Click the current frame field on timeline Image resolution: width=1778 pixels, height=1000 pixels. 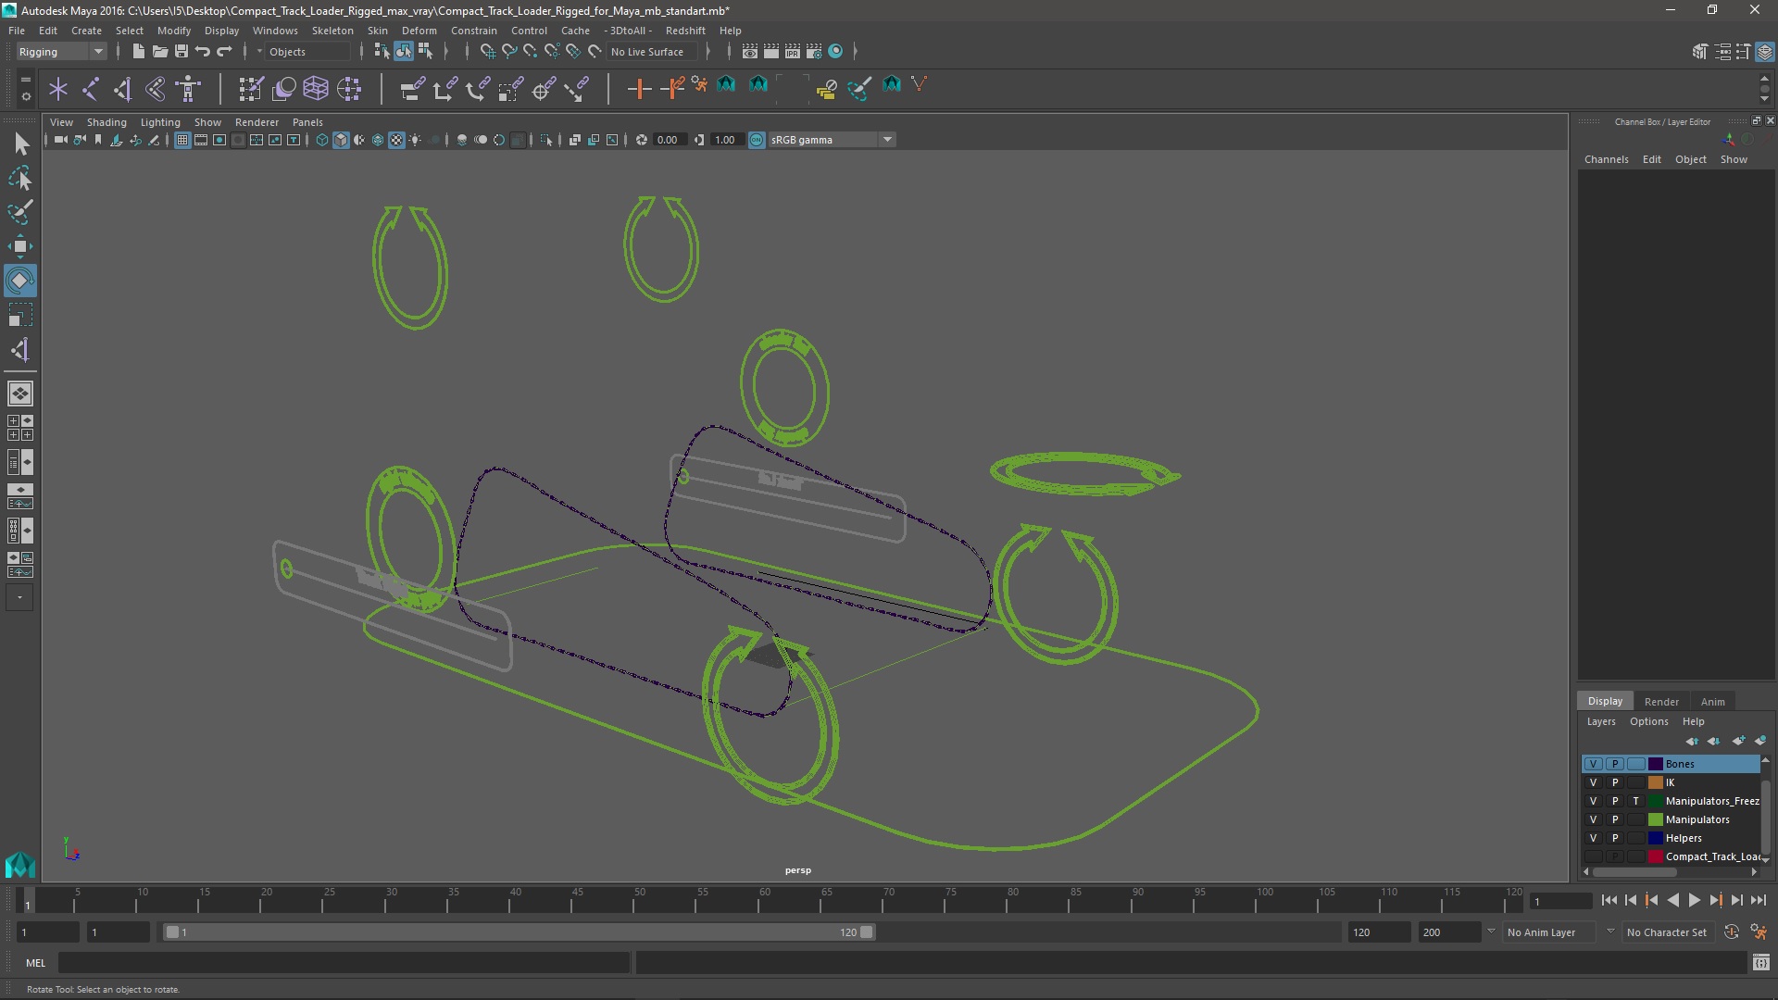[x=1561, y=901]
